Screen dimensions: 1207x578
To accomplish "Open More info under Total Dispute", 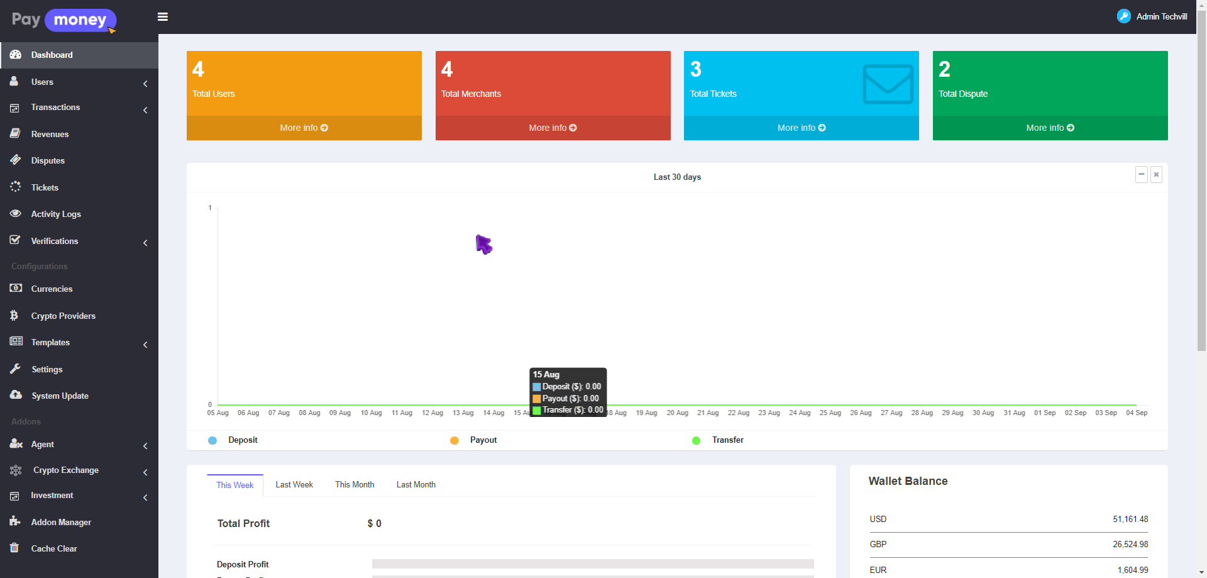I will pos(1050,128).
